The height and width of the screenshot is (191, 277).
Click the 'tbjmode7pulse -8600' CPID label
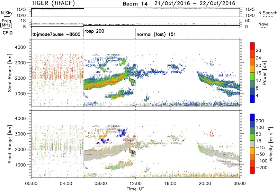coord(56,34)
